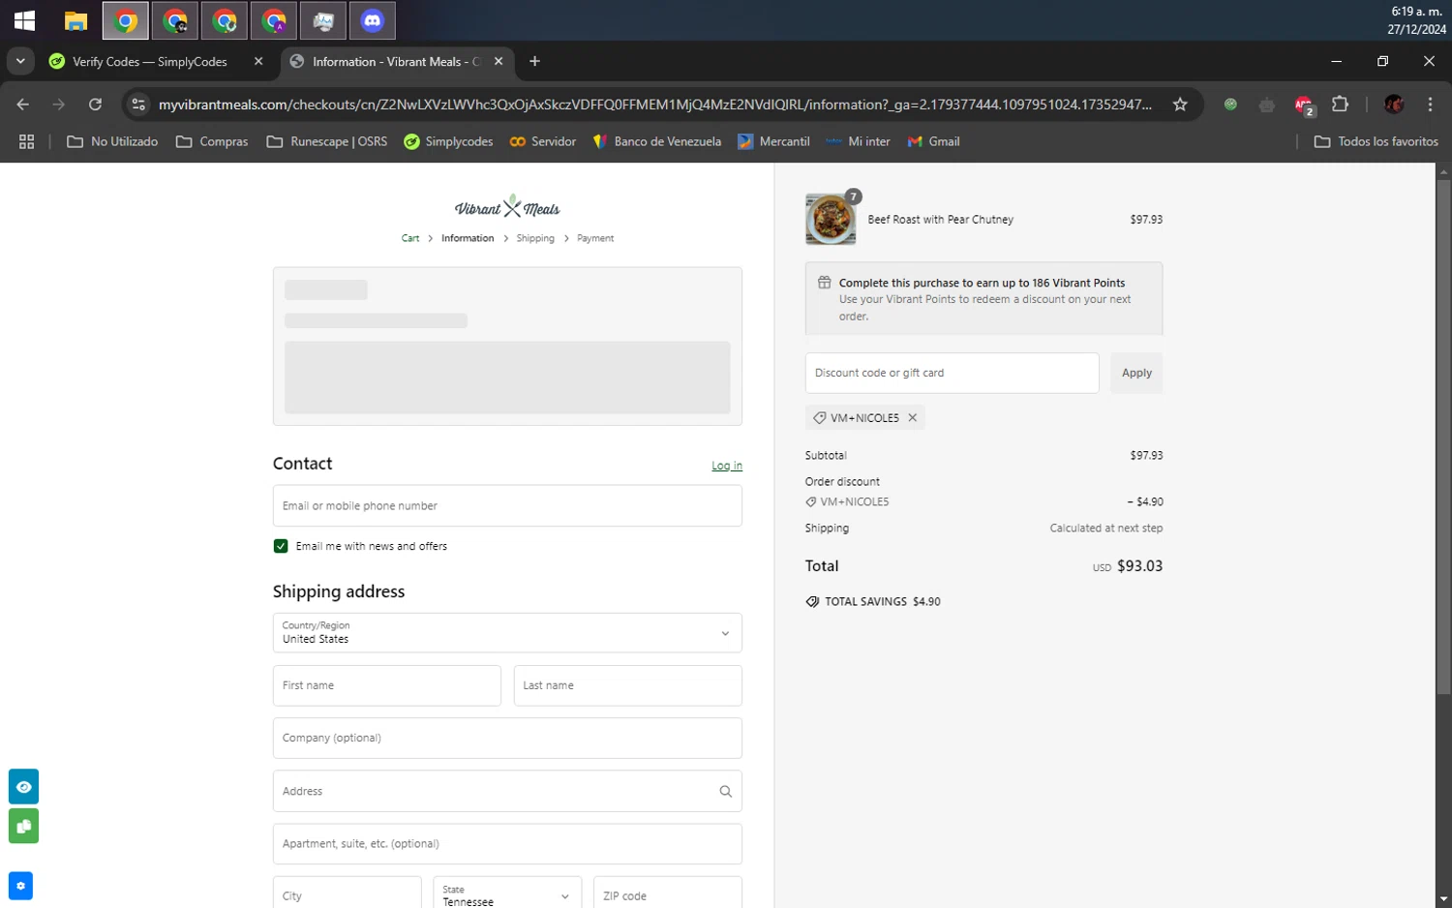Focus the Address field
This screenshot has height=908, width=1452.
507,791
